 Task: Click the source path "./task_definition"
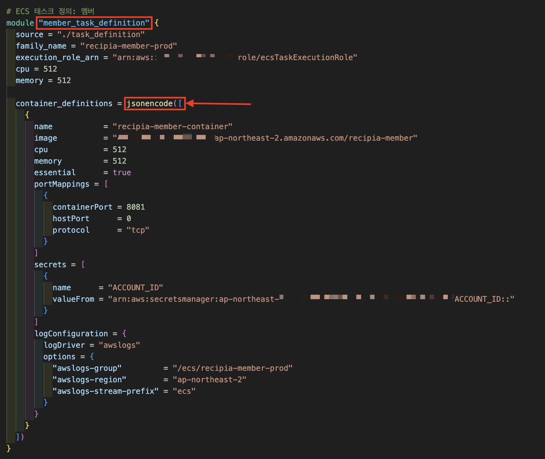point(101,34)
